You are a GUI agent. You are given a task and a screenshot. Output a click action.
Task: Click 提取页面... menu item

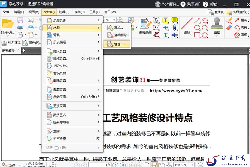coord(72,58)
